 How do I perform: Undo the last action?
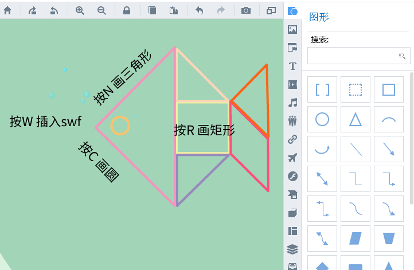pos(200,10)
